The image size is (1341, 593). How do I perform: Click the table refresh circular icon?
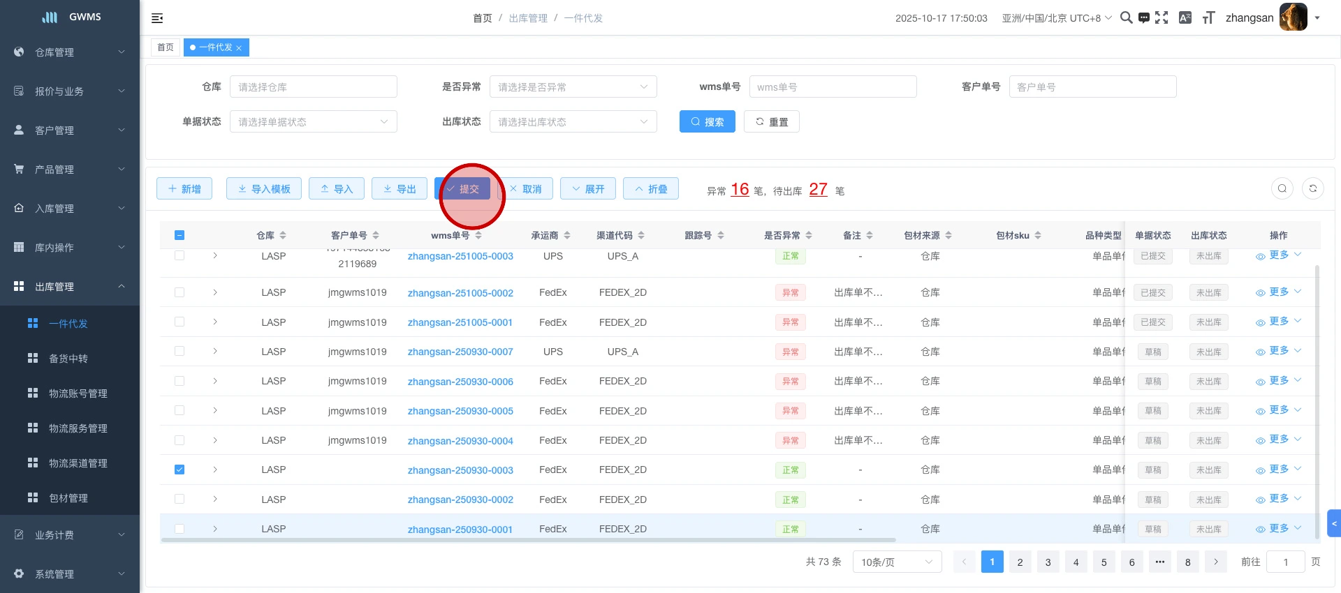click(1313, 188)
